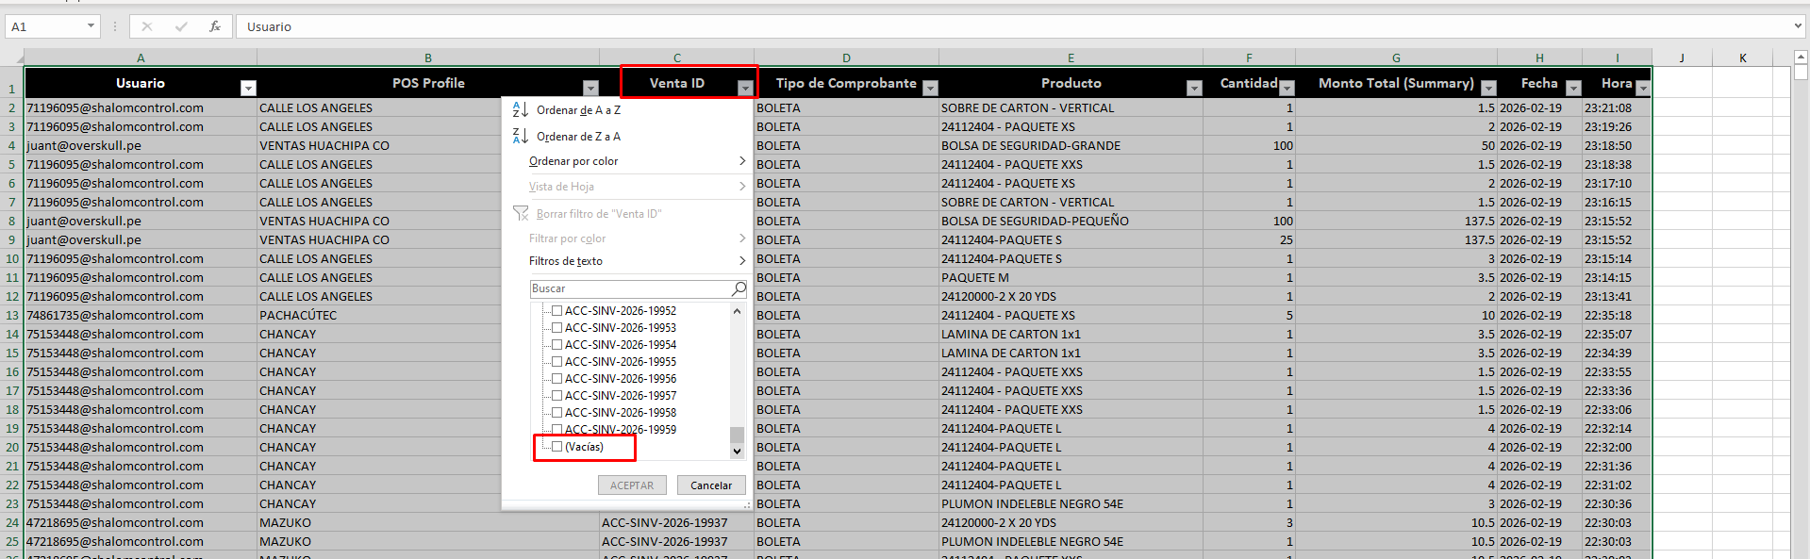This screenshot has width=1810, height=559.
Task: Toggle the ACC-SINV-2026-19956 checkbox
Action: (557, 379)
